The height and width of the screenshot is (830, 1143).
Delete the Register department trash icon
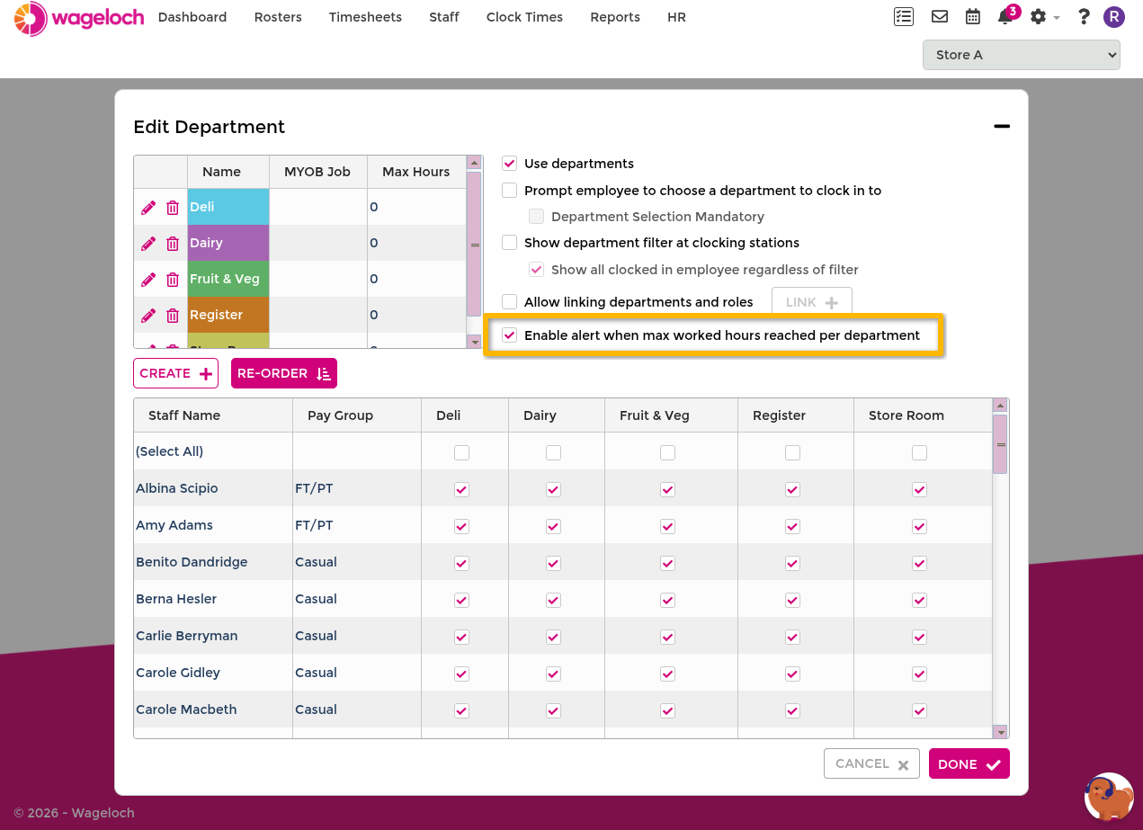click(173, 316)
